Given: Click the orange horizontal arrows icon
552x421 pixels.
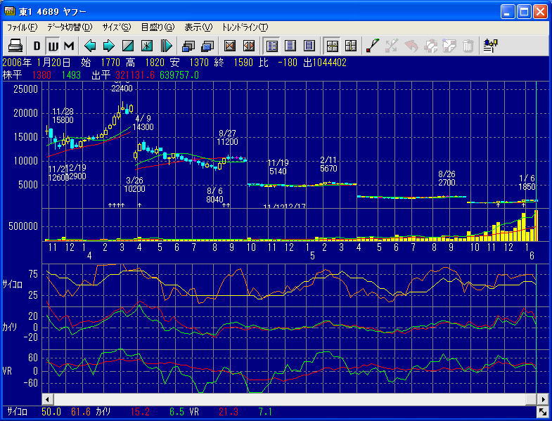Looking at the screenshot, I should 248,46.
